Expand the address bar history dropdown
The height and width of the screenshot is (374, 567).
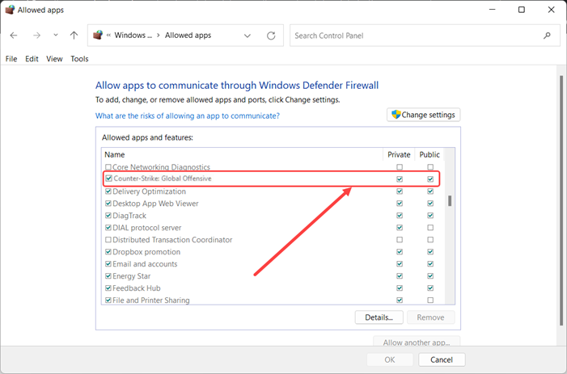pos(249,36)
